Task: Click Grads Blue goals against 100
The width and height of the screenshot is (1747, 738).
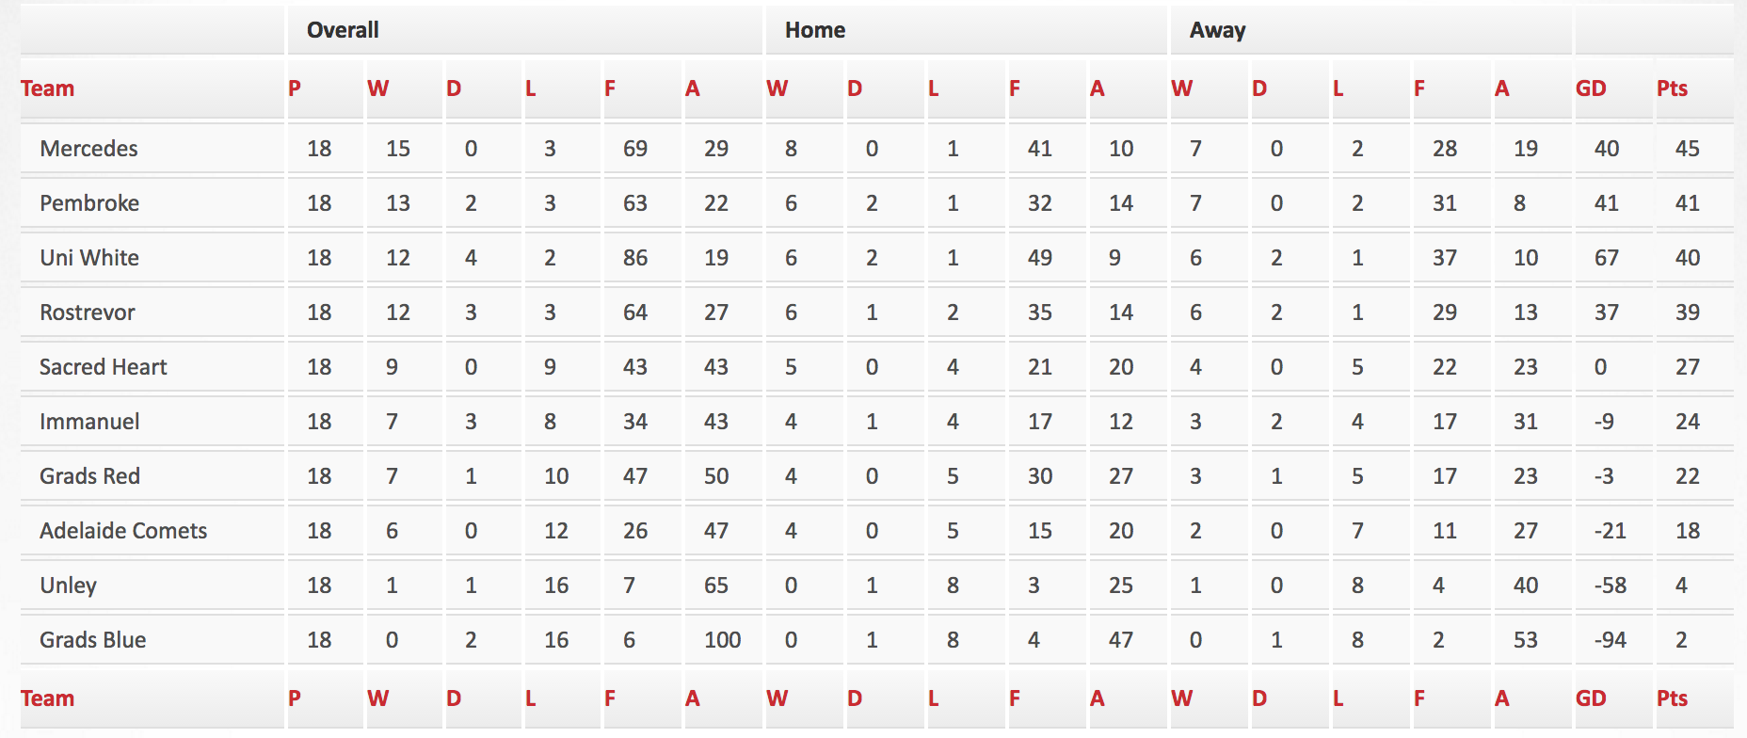Action: click(723, 640)
